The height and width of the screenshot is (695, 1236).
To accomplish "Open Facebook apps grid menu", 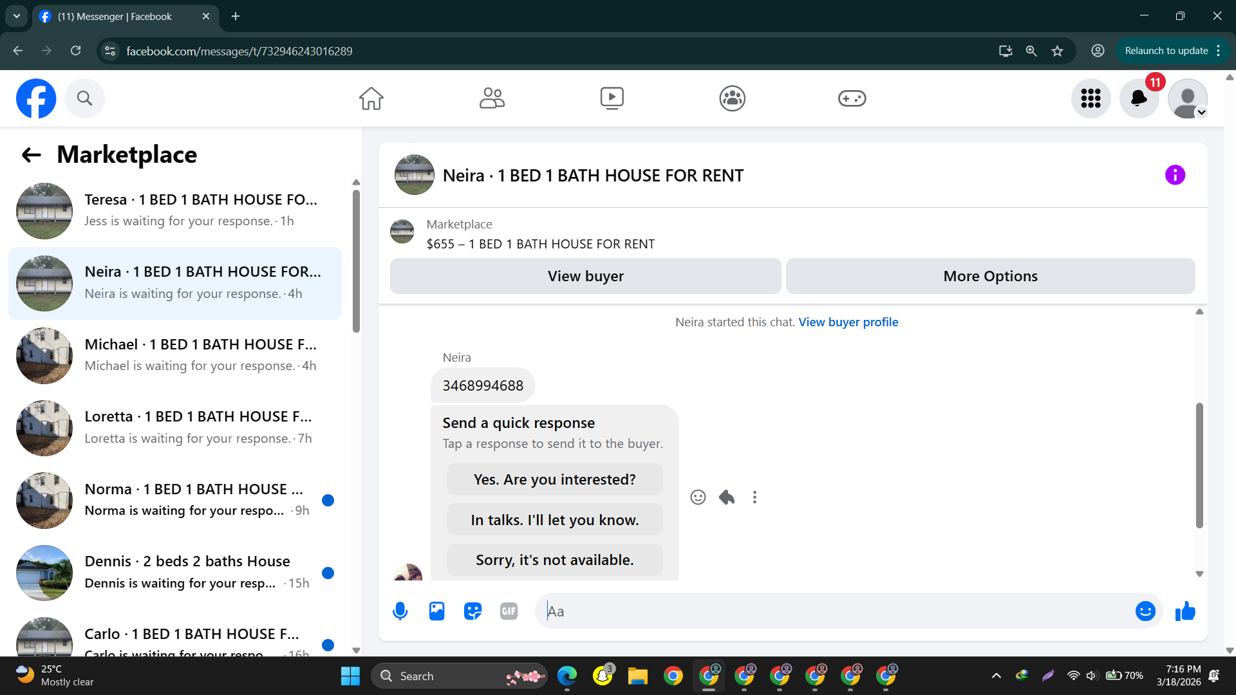I will pyautogui.click(x=1091, y=98).
